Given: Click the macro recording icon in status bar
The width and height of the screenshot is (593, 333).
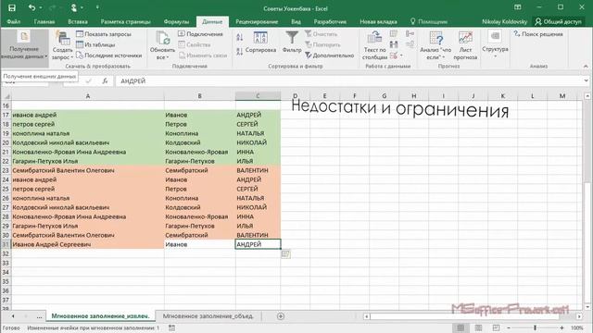Looking at the screenshot, I should [x=171, y=327].
